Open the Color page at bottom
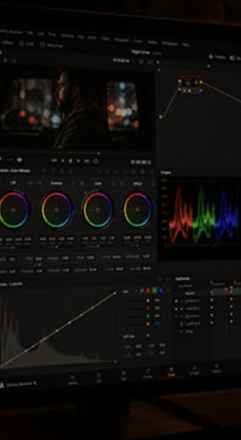 coord(171,371)
